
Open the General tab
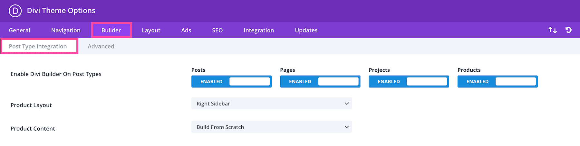click(19, 30)
